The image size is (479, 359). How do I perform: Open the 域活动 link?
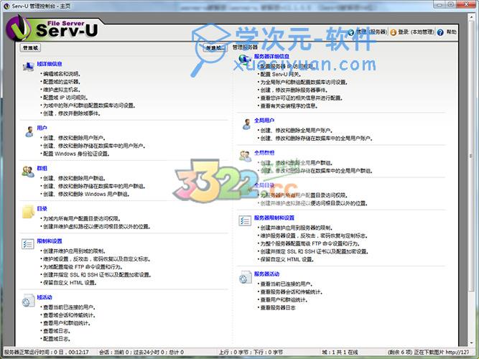45,297
